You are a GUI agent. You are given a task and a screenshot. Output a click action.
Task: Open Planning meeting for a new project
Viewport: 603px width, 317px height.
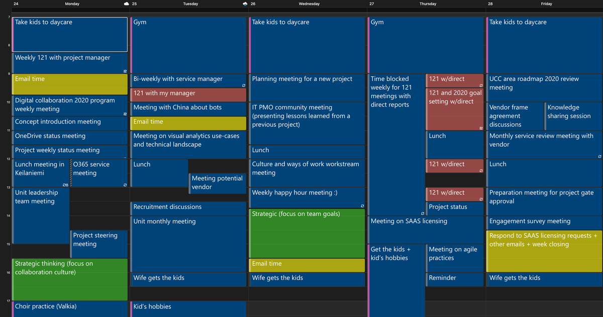click(307, 88)
